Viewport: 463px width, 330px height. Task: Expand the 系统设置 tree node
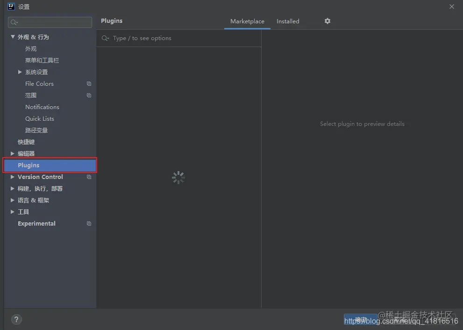point(20,72)
